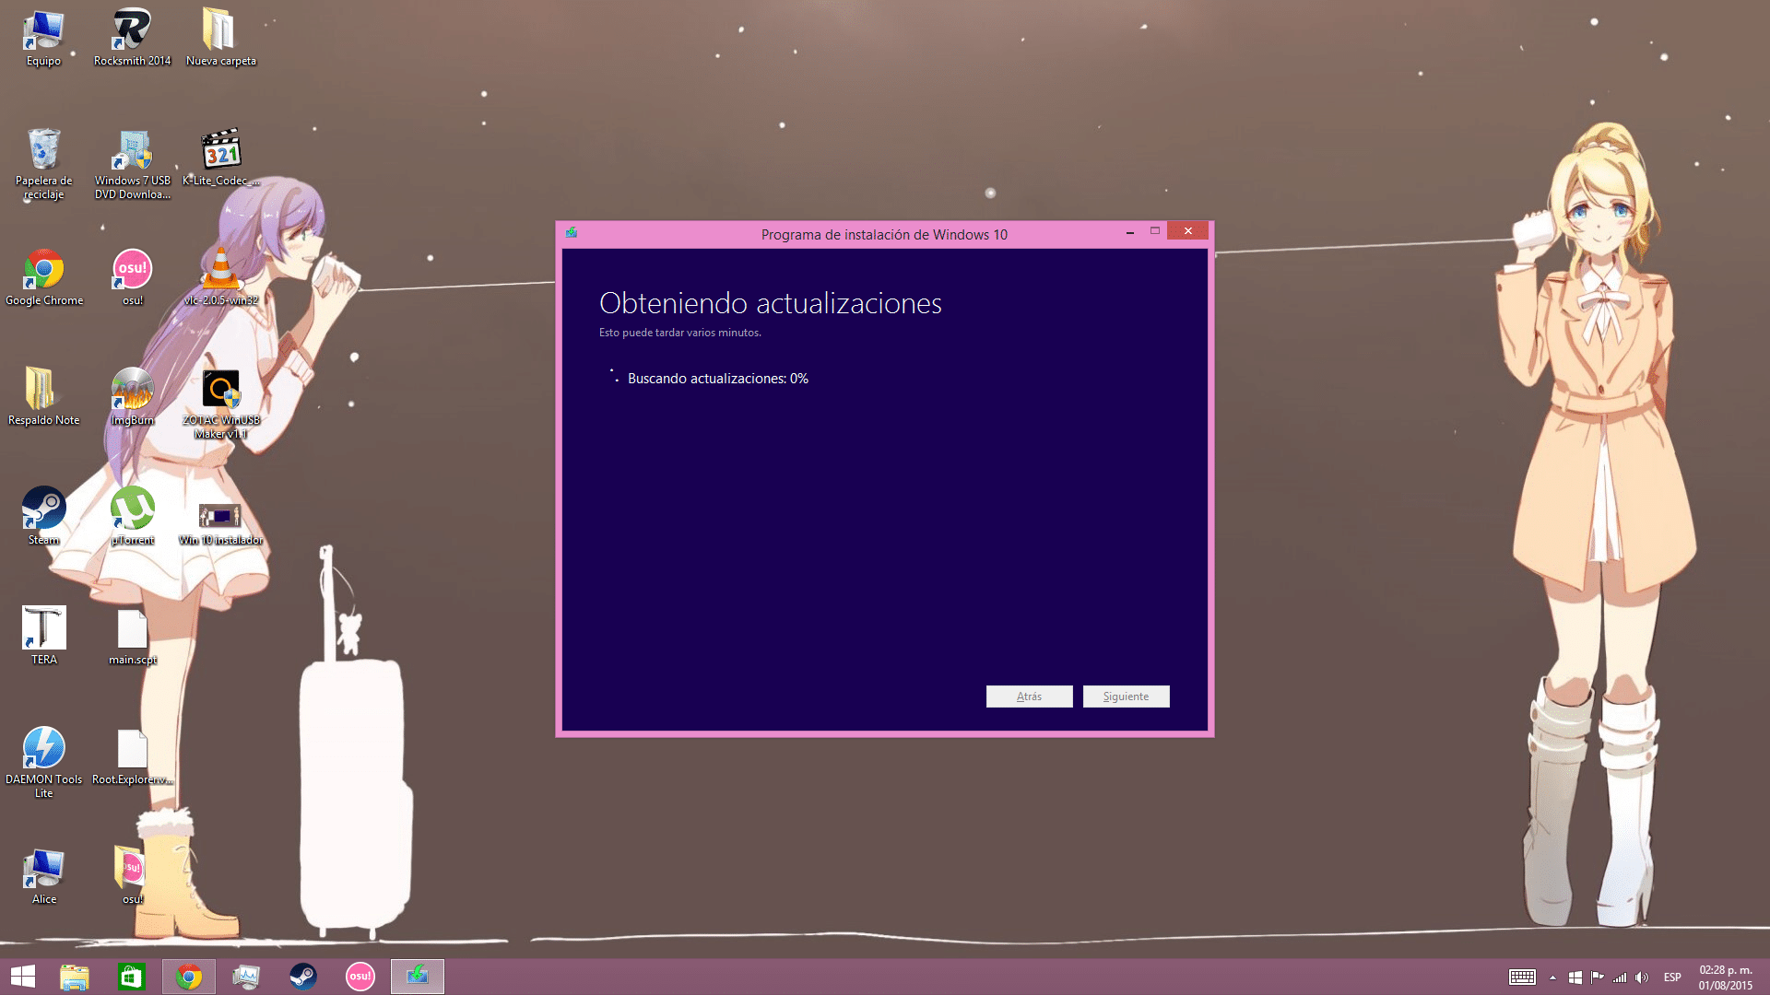Open the monitor app taskbar icon
Screen dimensions: 1770x995
tap(246, 977)
